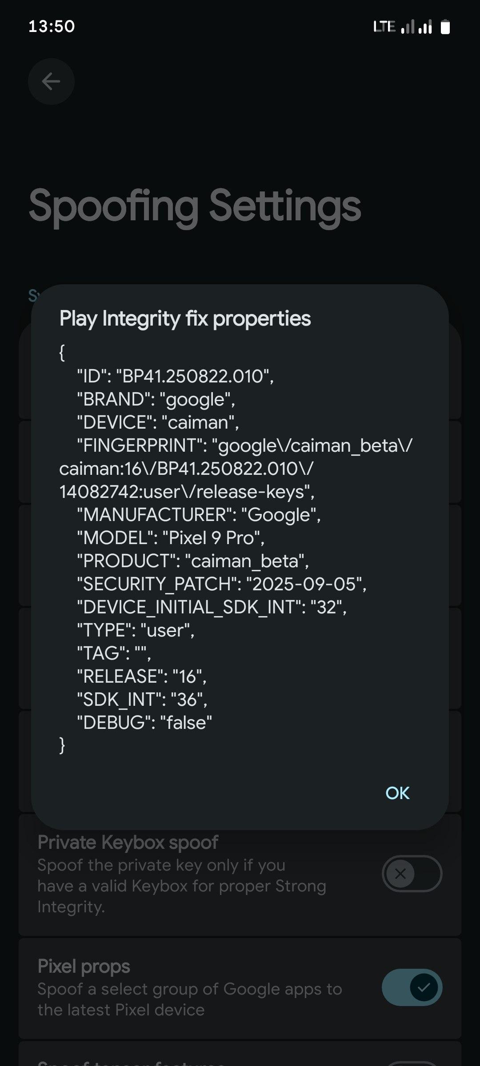480x1066 pixels.
Task: Select the Private Keybox spoof label
Action: [128, 842]
